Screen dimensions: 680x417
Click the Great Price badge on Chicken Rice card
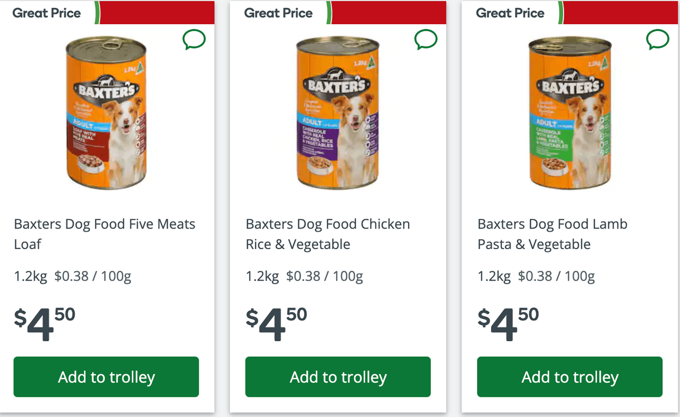coord(278,13)
